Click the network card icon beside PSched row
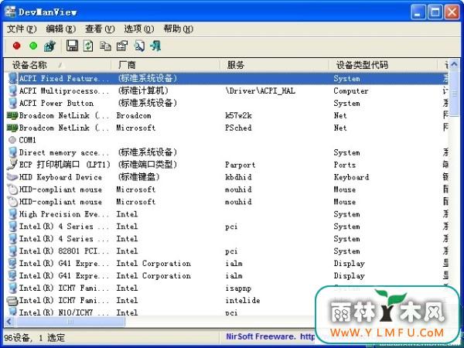The height and width of the screenshot is (348, 464). click(x=12, y=128)
